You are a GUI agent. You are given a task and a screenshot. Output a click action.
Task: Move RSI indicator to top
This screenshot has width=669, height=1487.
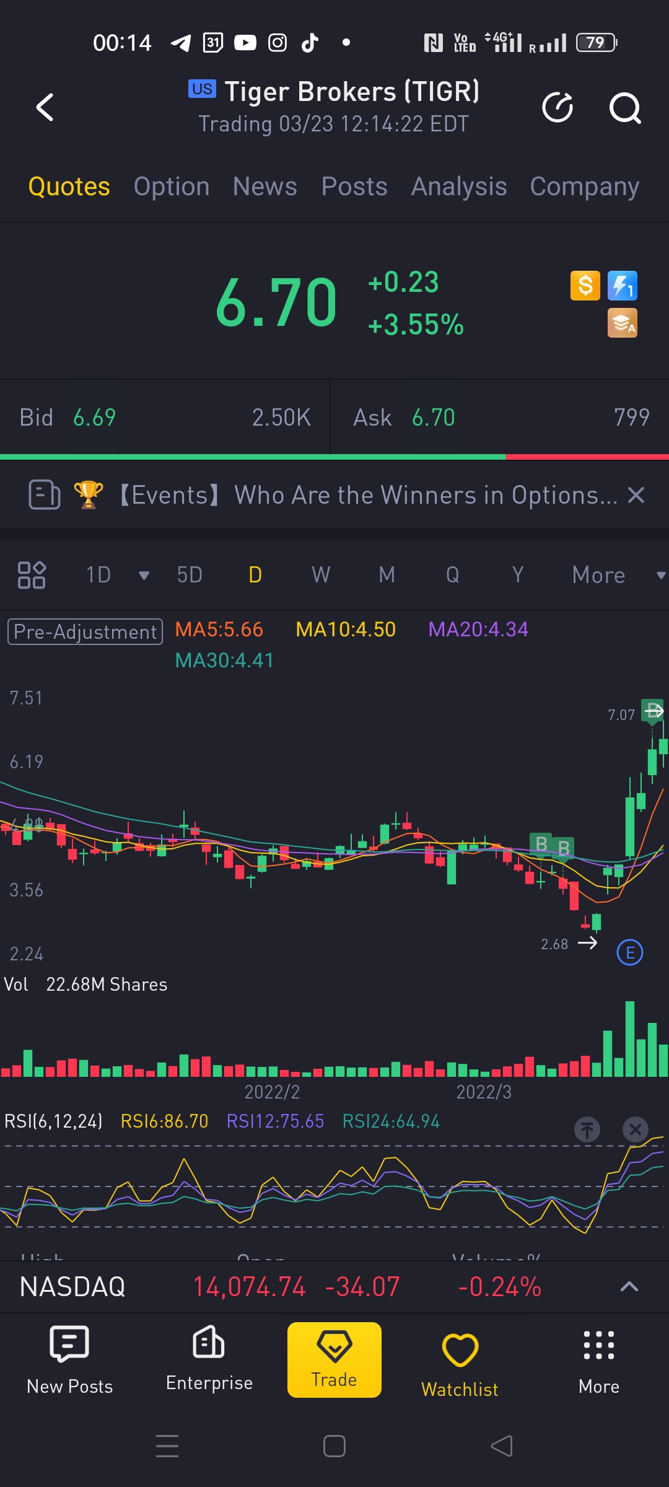click(x=587, y=1130)
